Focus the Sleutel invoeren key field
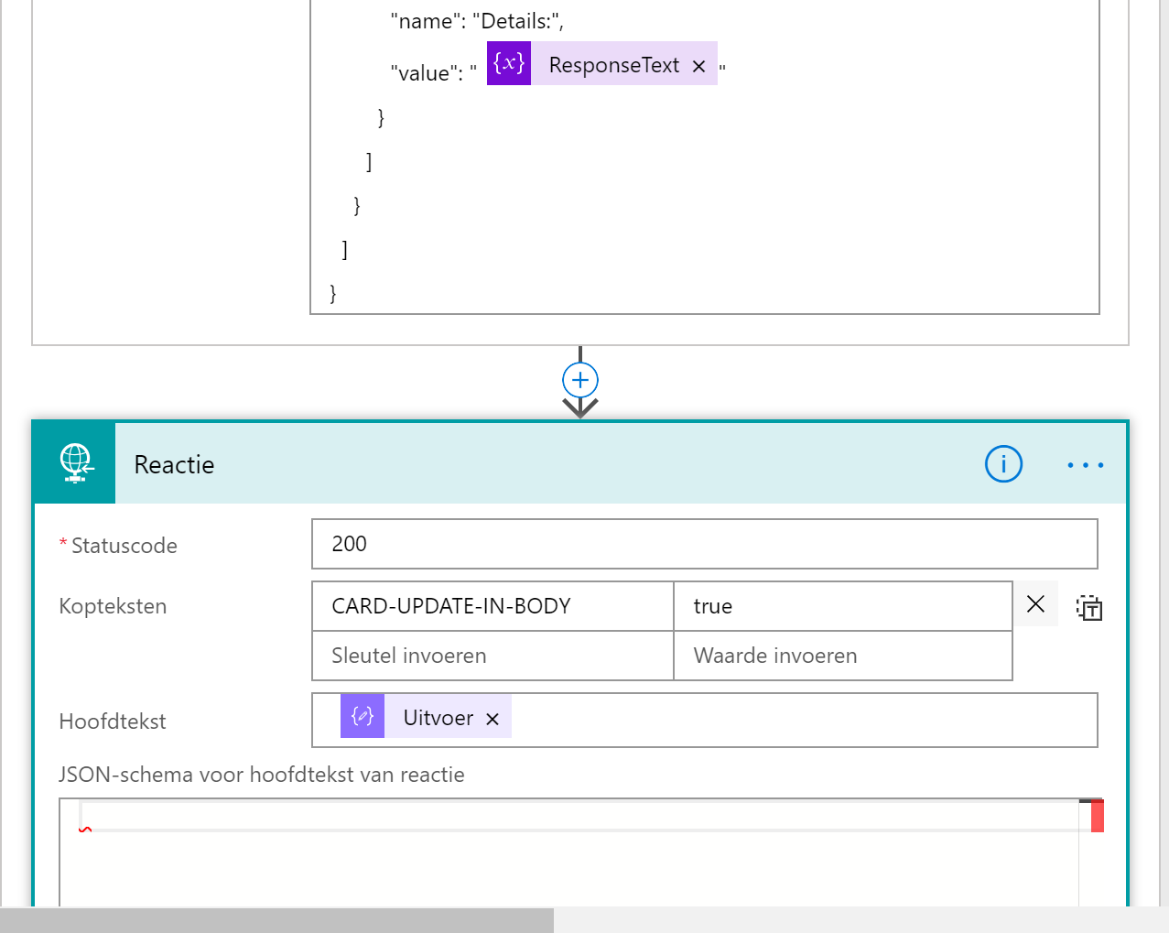The image size is (1169, 933). (x=492, y=656)
